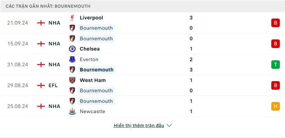Click England flag icon beside EFL label
Screen dimensions: 285x138
(x=41, y=85)
